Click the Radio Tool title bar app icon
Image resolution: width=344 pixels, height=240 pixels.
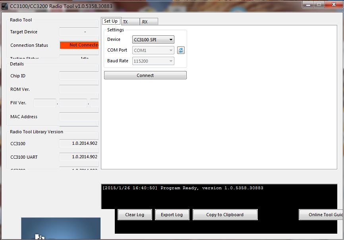pos(4,6)
